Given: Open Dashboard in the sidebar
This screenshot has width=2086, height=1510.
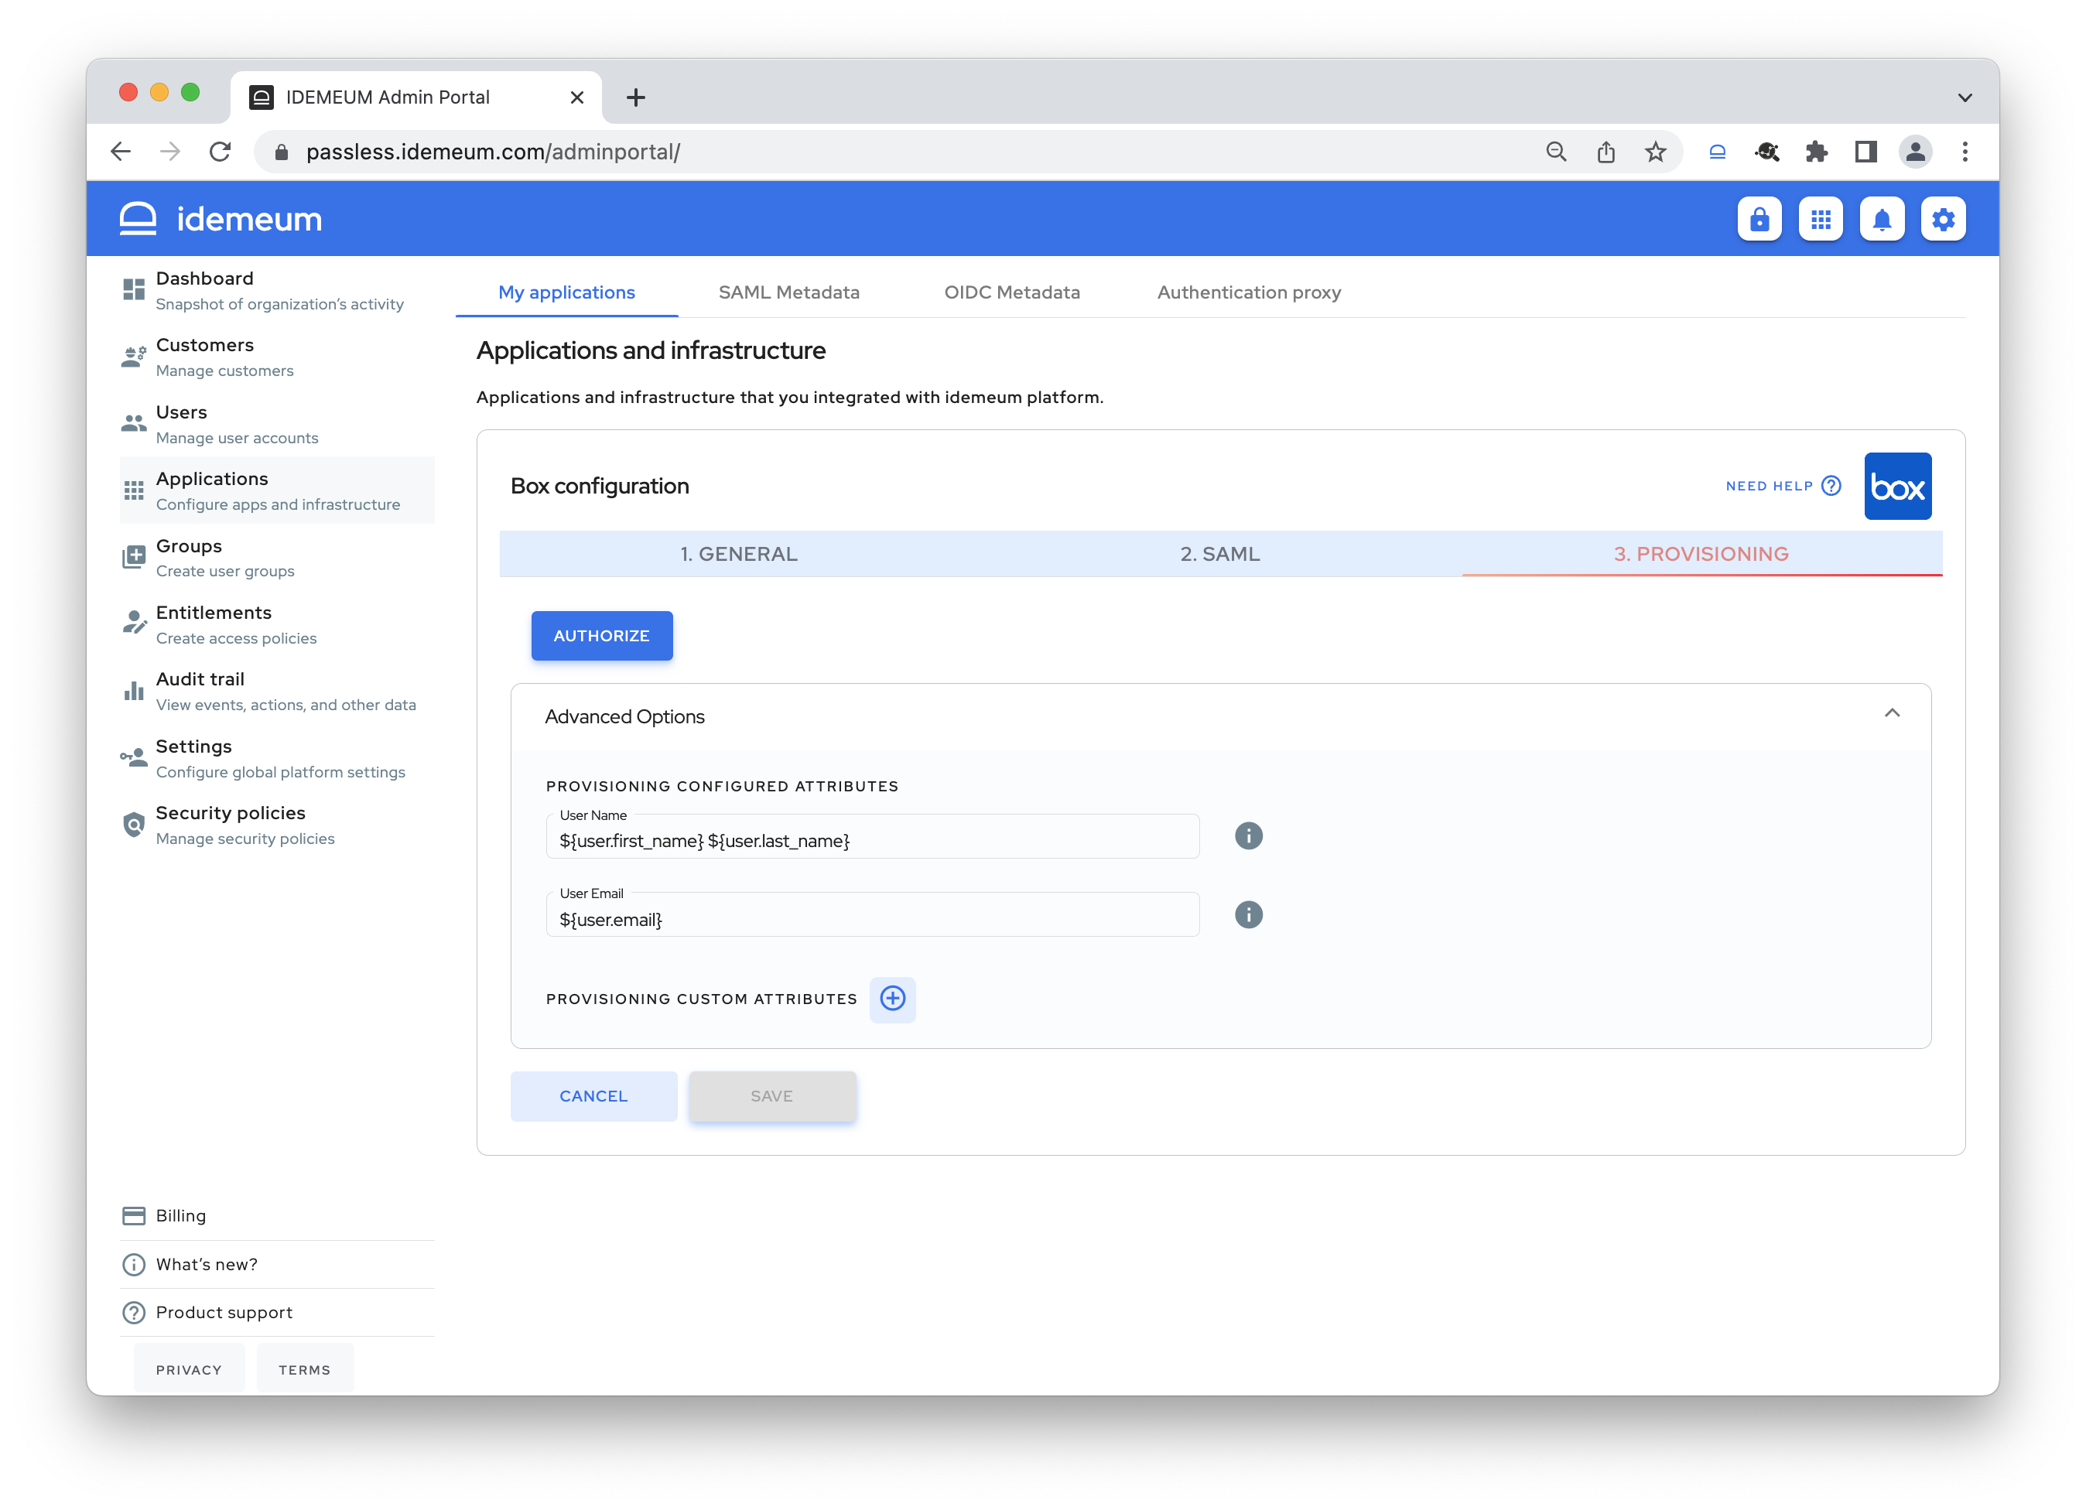Looking at the screenshot, I should coord(277,289).
